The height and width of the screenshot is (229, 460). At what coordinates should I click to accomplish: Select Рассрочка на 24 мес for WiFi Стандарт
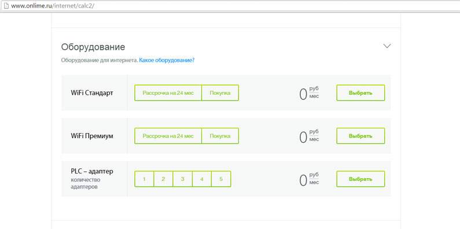click(x=168, y=93)
